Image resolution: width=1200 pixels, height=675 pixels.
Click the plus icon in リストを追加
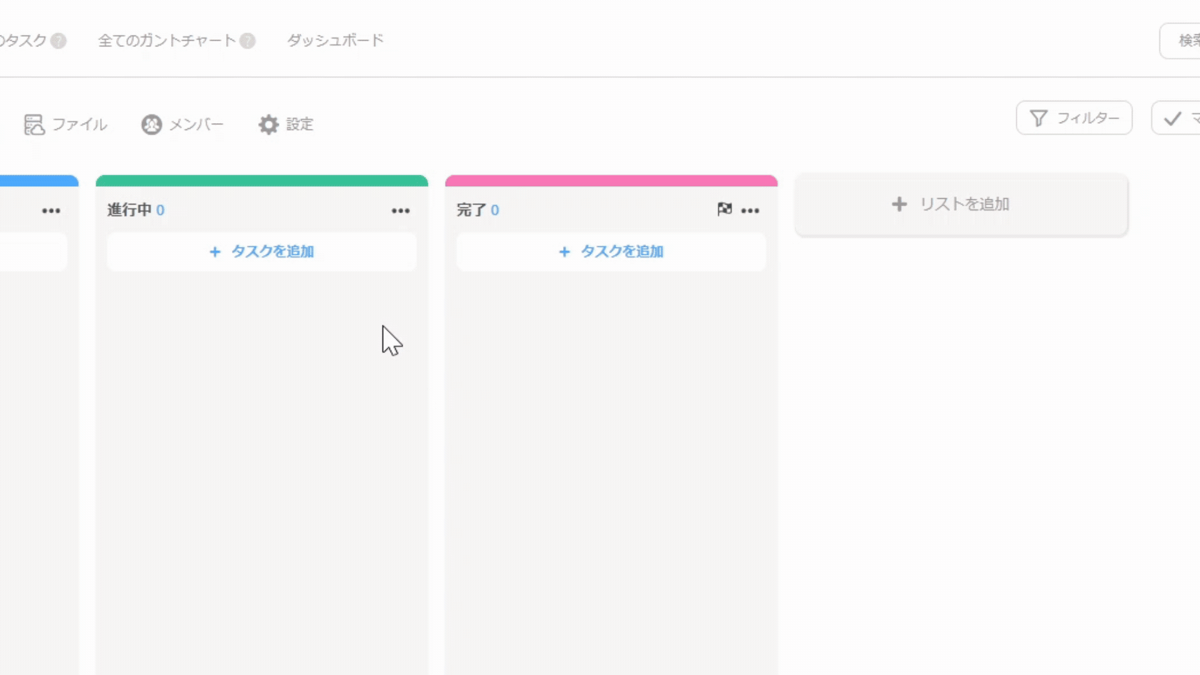(x=899, y=204)
